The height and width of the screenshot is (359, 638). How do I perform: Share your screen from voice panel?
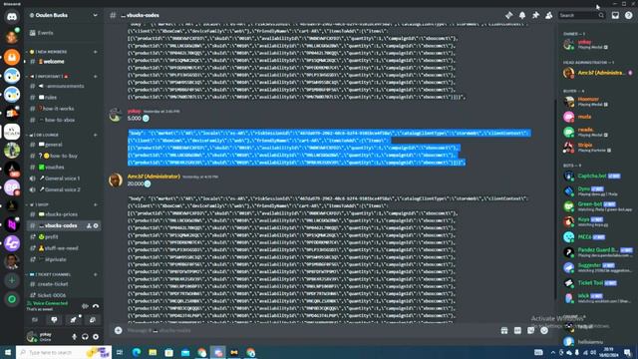coord(54,320)
